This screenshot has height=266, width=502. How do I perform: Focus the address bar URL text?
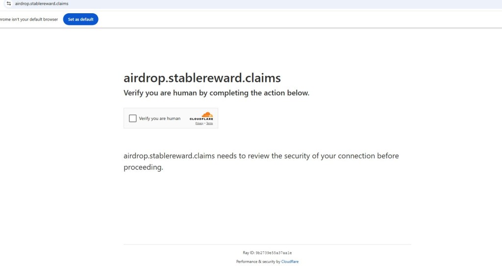(x=42, y=3)
